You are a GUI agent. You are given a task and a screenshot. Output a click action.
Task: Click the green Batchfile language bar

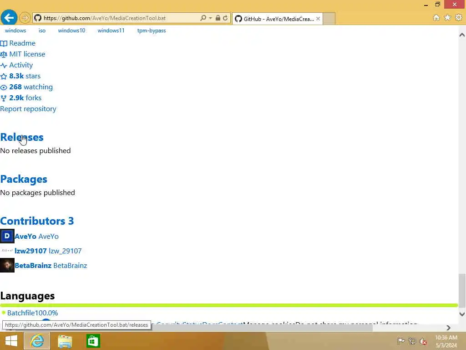(x=229, y=305)
